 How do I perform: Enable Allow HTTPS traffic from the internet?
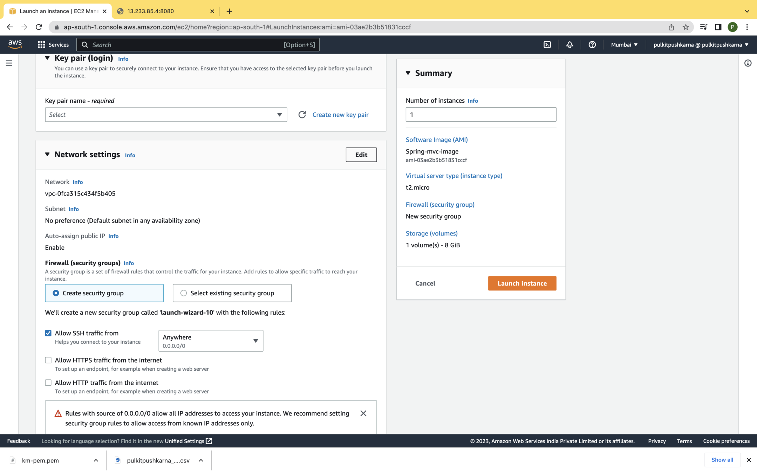pos(48,360)
